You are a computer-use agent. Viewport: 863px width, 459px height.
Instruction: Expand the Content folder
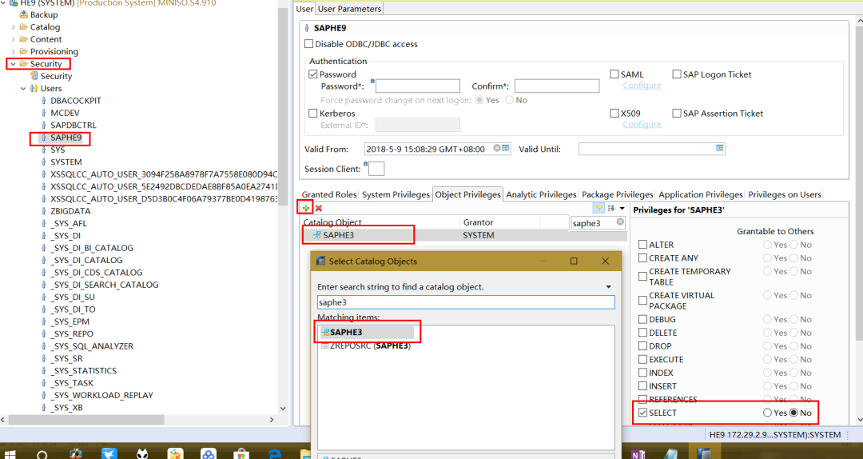pyautogui.click(x=14, y=39)
